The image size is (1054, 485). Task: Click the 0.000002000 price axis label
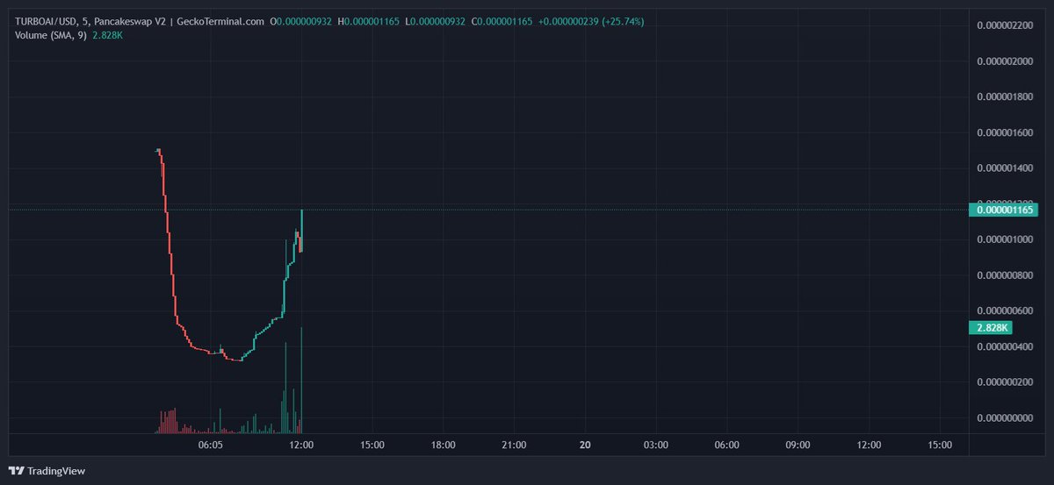pyautogui.click(x=1005, y=61)
